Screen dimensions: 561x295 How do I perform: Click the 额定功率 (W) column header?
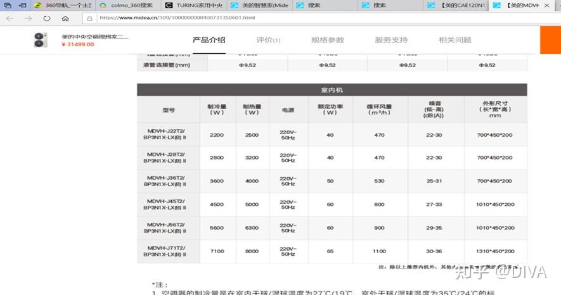pos(330,110)
